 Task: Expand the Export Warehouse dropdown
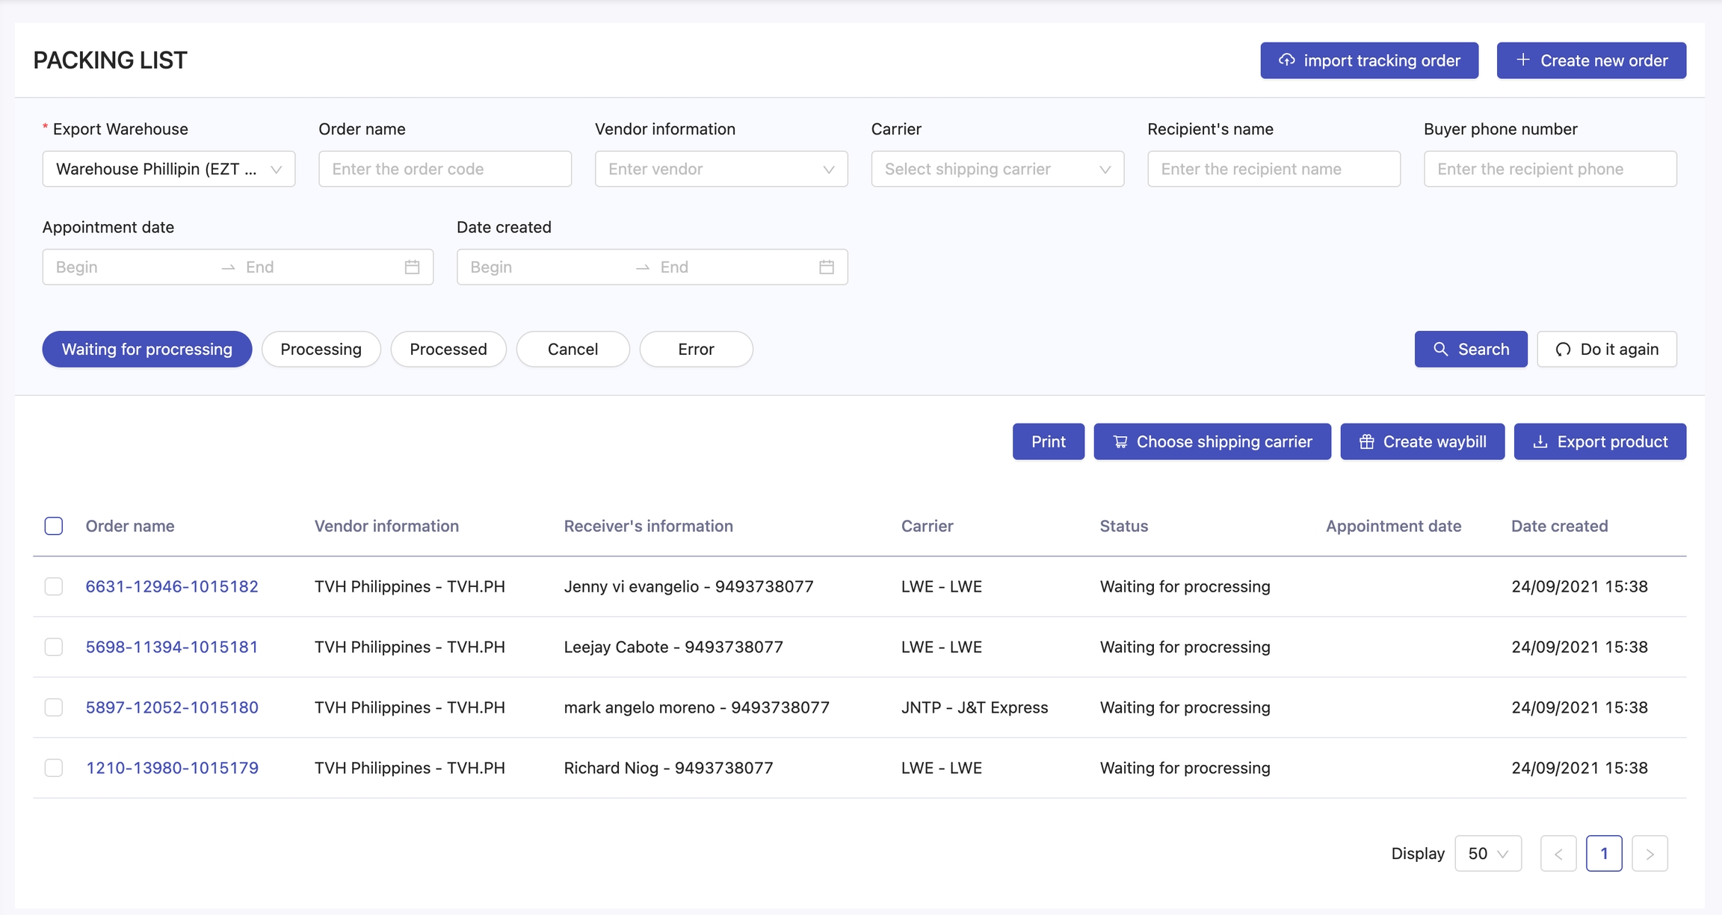point(169,169)
